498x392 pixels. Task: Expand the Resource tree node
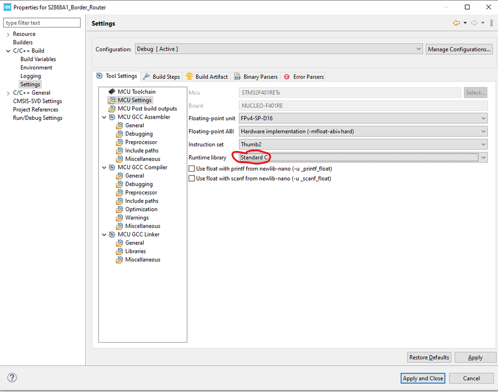[x=8, y=34]
